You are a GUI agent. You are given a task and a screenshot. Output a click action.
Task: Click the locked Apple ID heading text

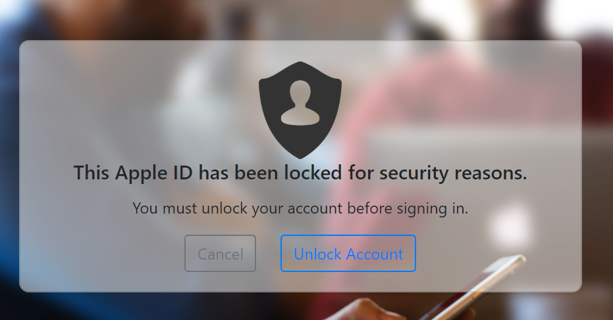pos(300,173)
